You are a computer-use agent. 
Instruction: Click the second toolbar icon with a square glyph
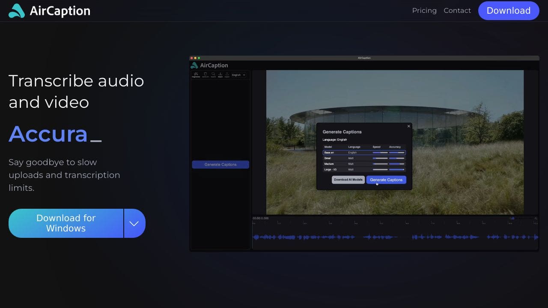(205, 75)
